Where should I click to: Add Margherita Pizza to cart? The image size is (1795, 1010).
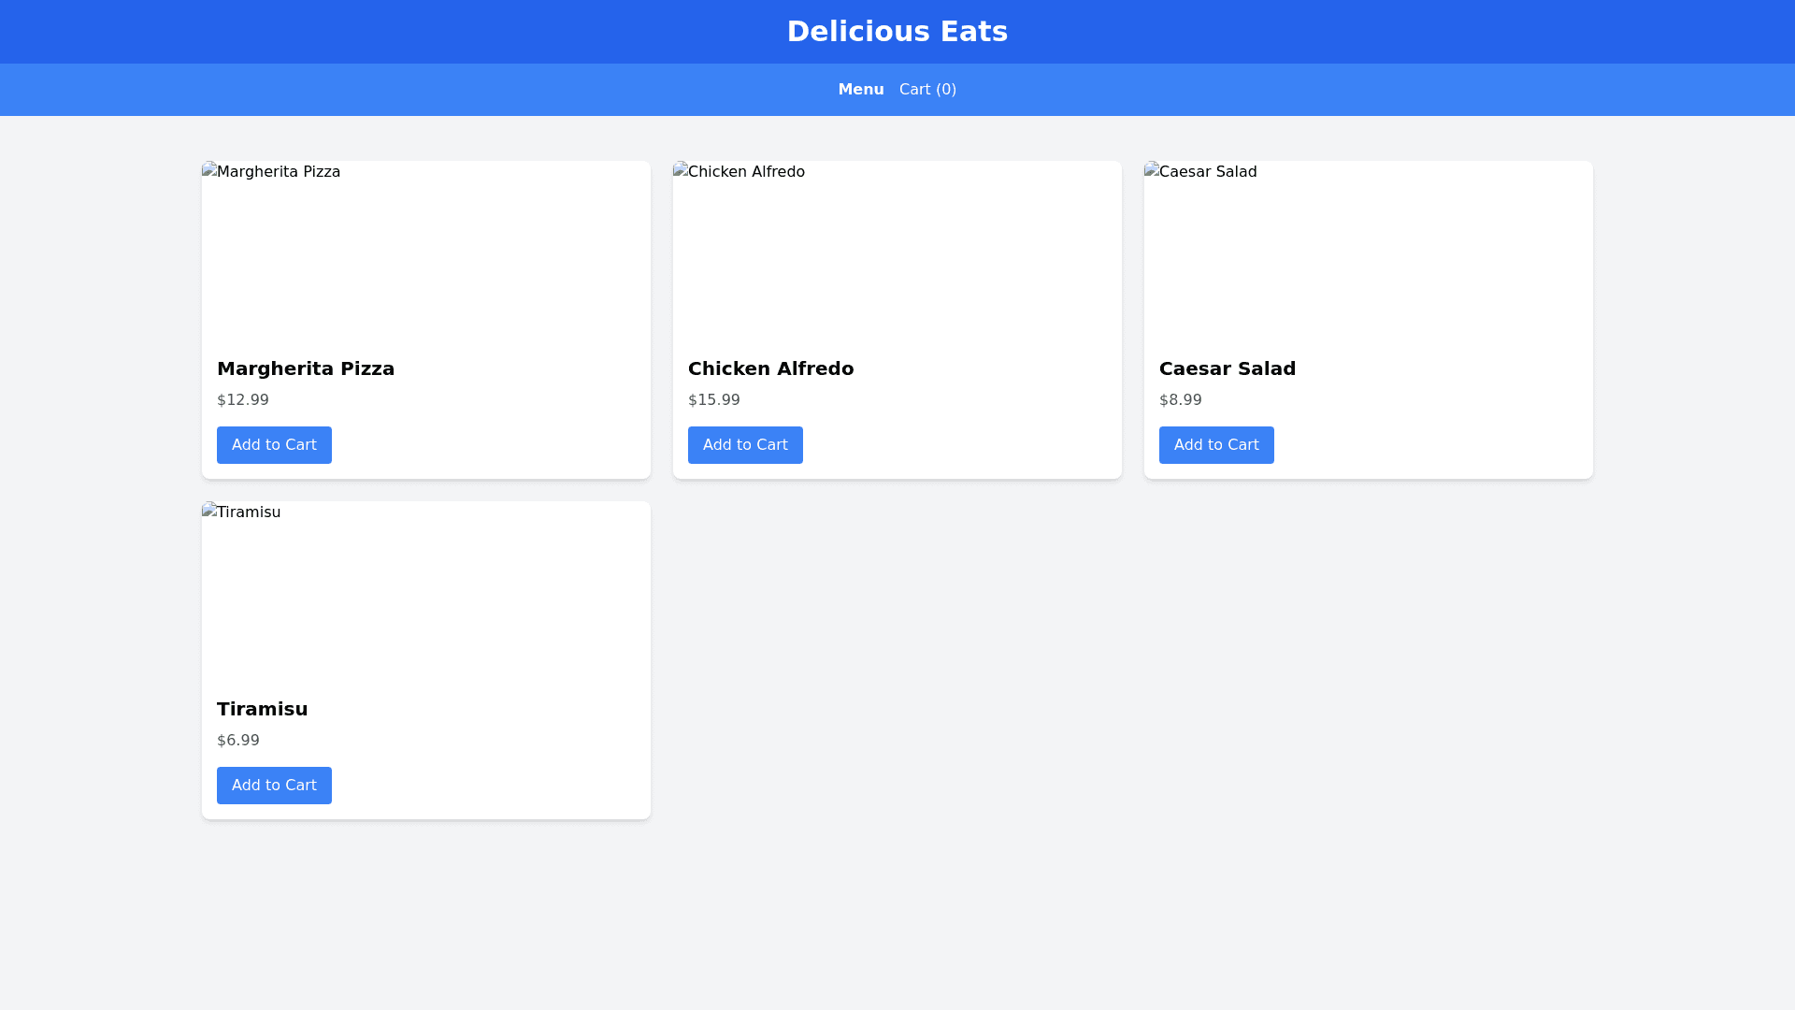[x=274, y=445]
